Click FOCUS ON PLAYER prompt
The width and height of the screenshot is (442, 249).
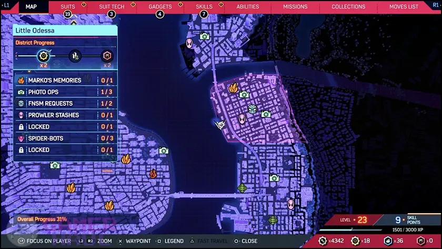45,241
